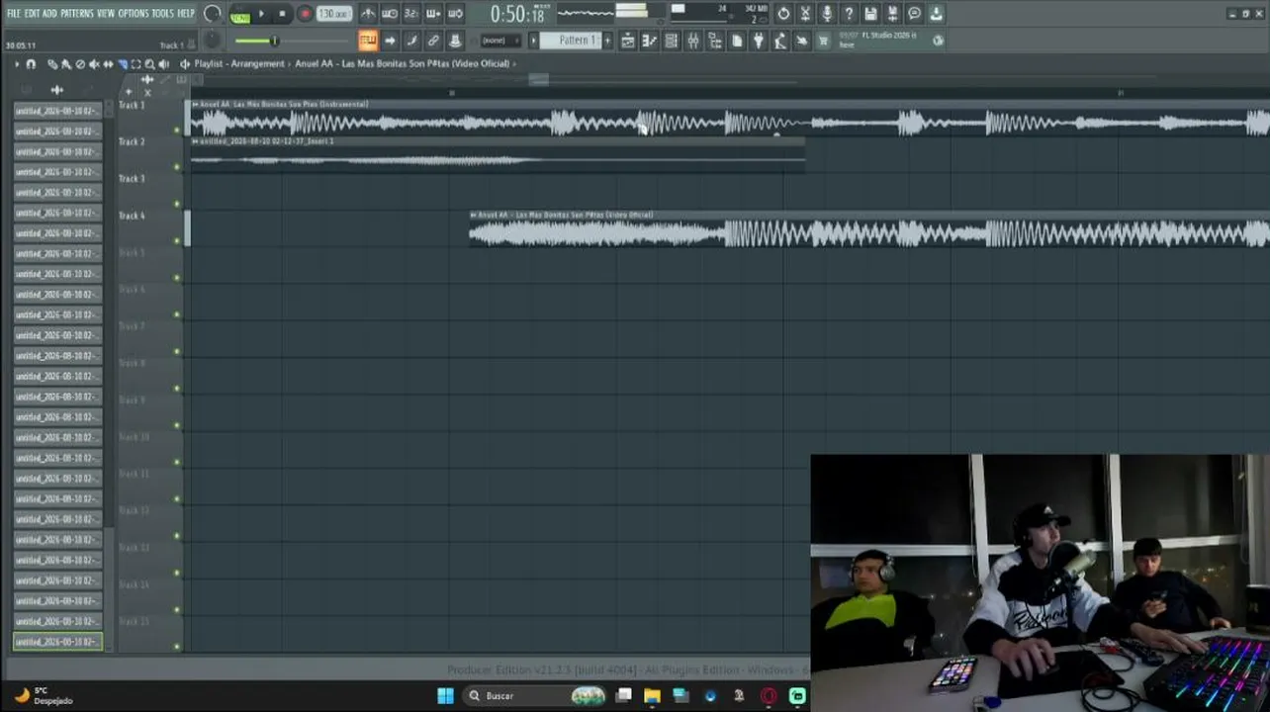Open the ADD menu
This screenshot has height=712, width=1270.
pyautogui.click(x=49, y=14)
